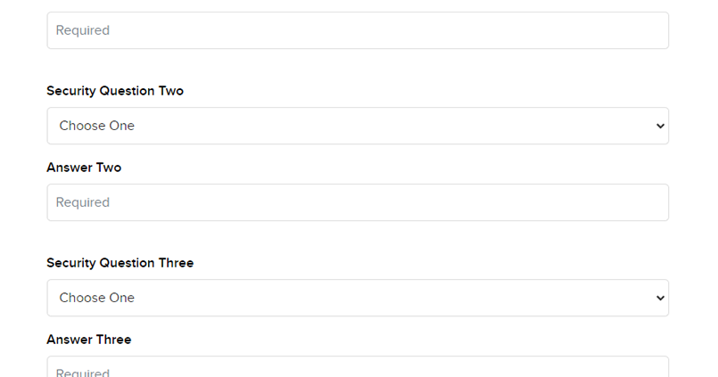
Task: Click the "Answer Three" label text
Action: 88,340
